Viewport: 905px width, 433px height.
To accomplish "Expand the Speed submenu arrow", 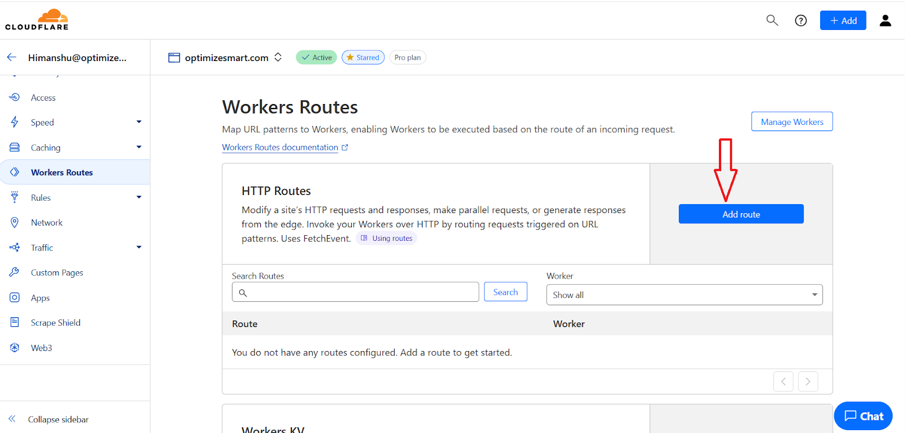I will click(139, 122).
